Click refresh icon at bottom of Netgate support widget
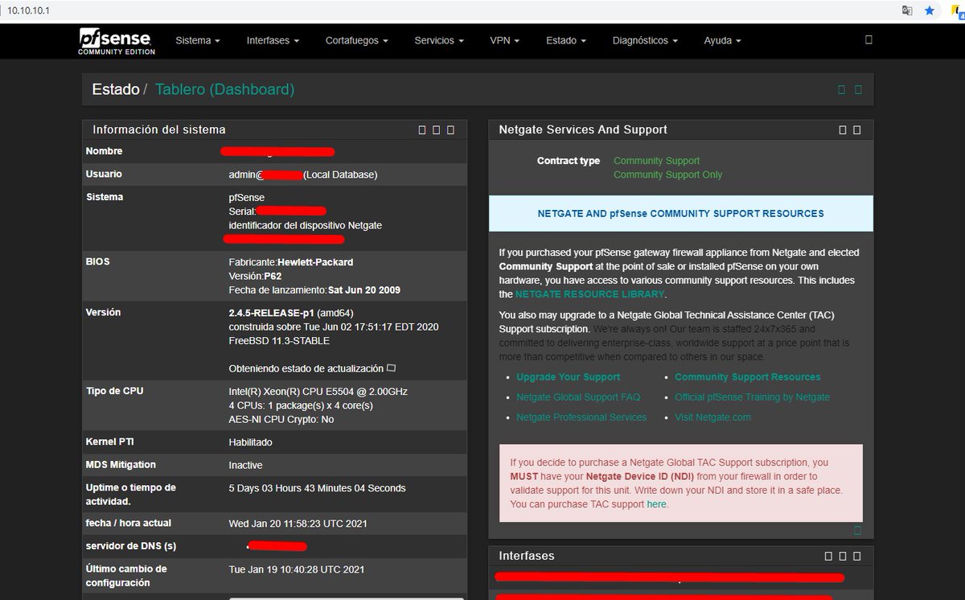The width and height of the screenshot is (965, 600). pyautogui.click(x=857, y=530)
